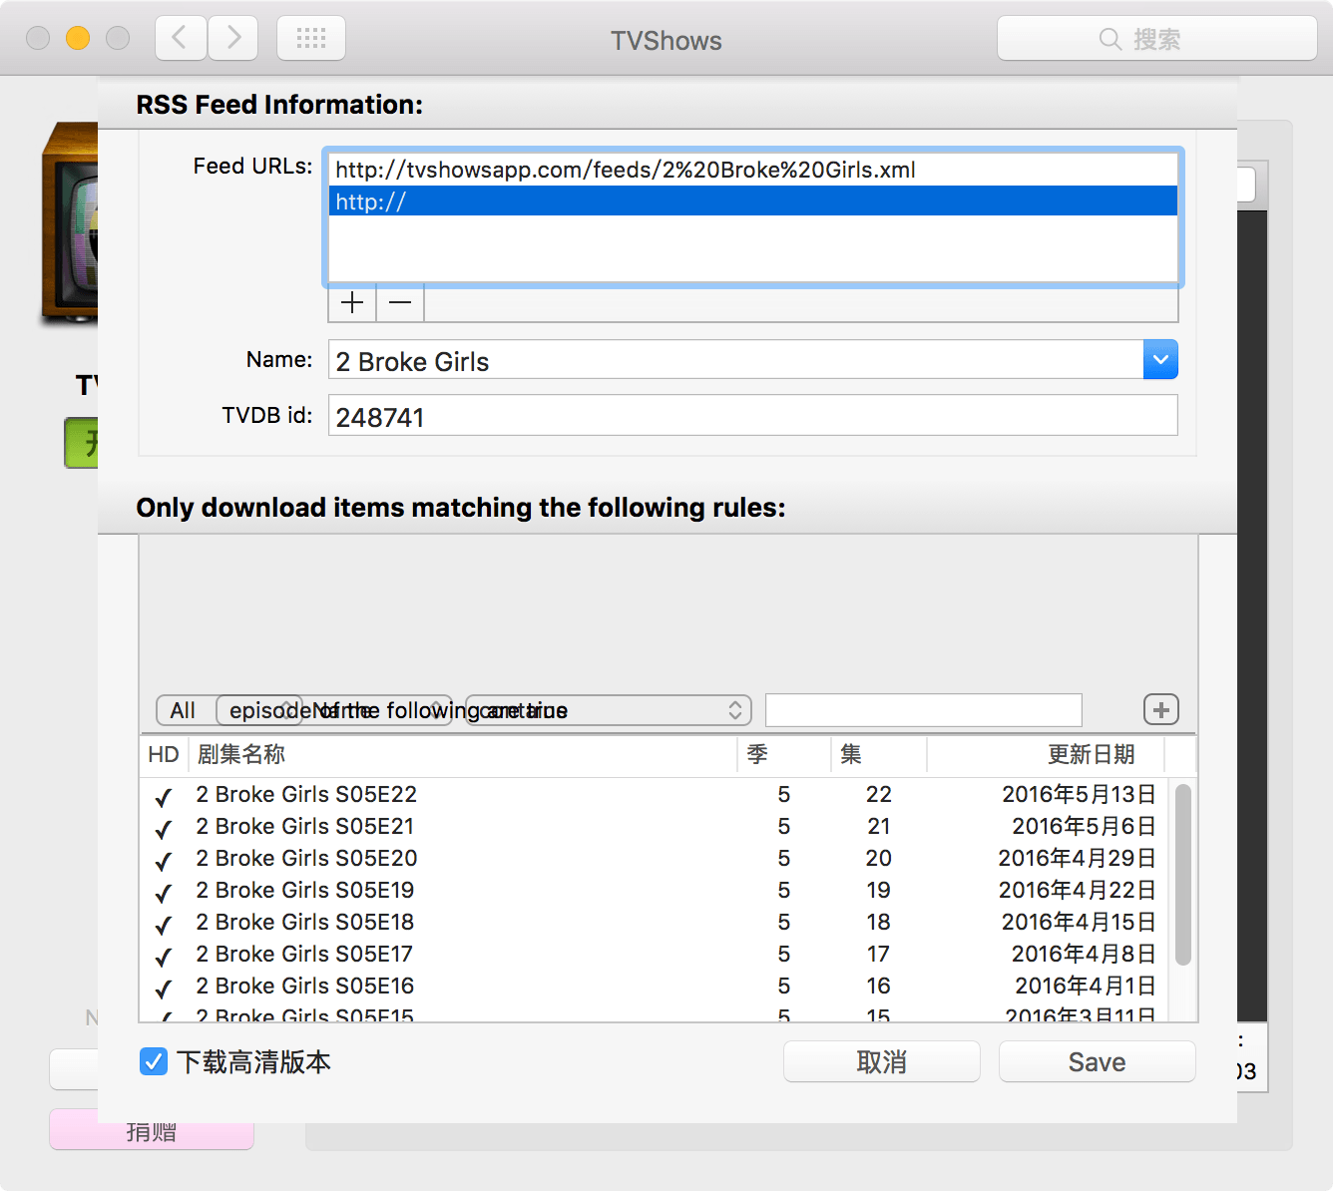Uncheck the 下载高清版本 checkbox

pos(154,1061)
